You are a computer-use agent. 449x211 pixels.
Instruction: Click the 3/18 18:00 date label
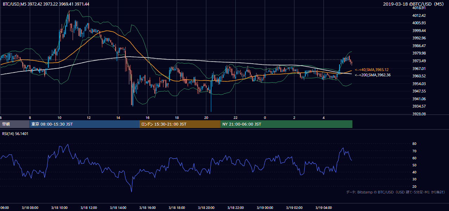point(177,208)
